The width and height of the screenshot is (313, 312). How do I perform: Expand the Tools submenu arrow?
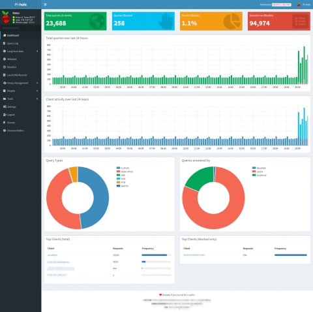[x=37, y=99]
